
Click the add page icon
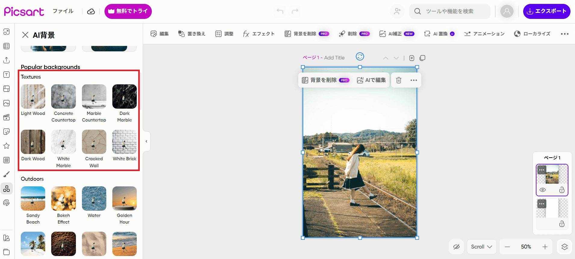click(412, 58)
